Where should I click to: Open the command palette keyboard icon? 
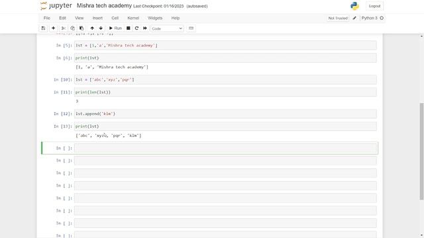click(x=191, y=28)
